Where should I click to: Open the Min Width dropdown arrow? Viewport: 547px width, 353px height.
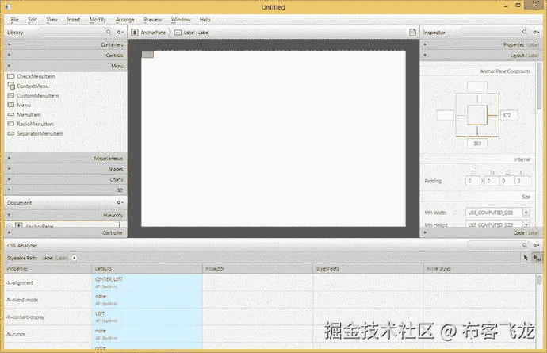526,213
